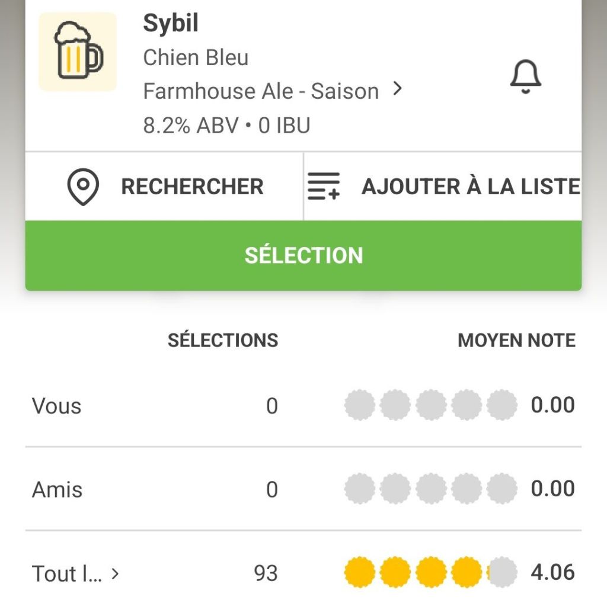Tap first yellow star in global rating
The width and height of the screenshot is (607, 600).
[x=359, y=573]
